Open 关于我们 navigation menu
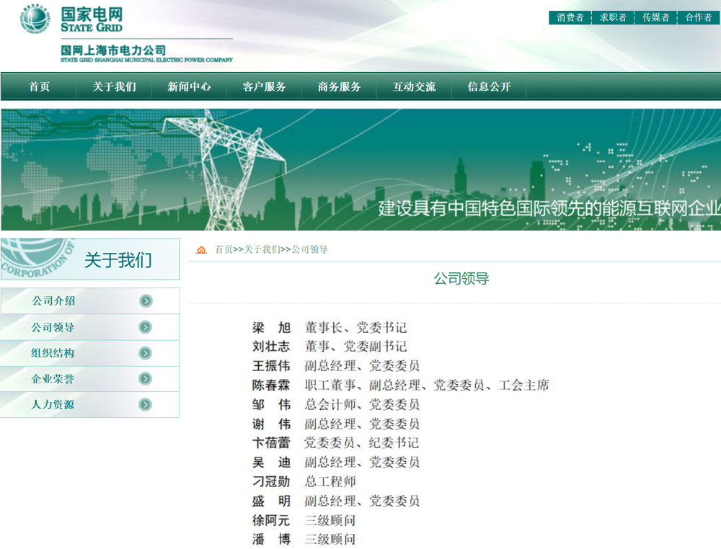The image size is (721, 549). (x=114, y=87)
